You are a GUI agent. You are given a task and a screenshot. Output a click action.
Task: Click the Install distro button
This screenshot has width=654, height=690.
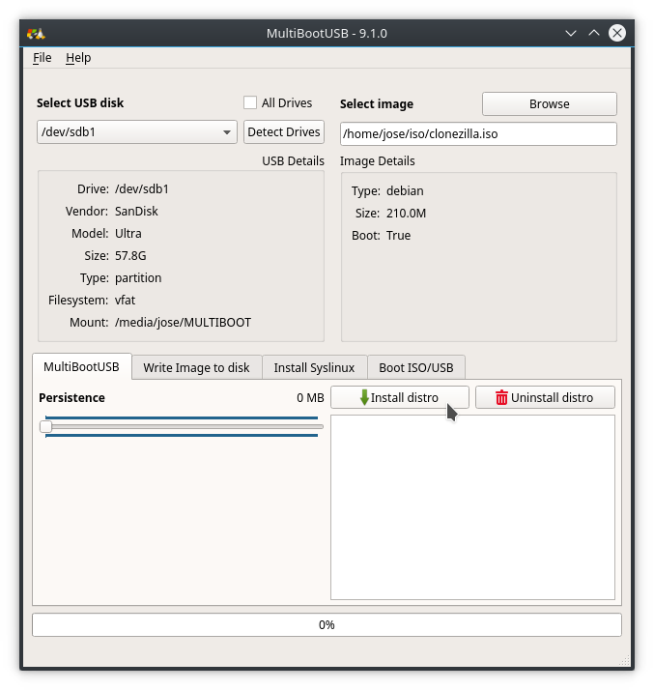400,397
